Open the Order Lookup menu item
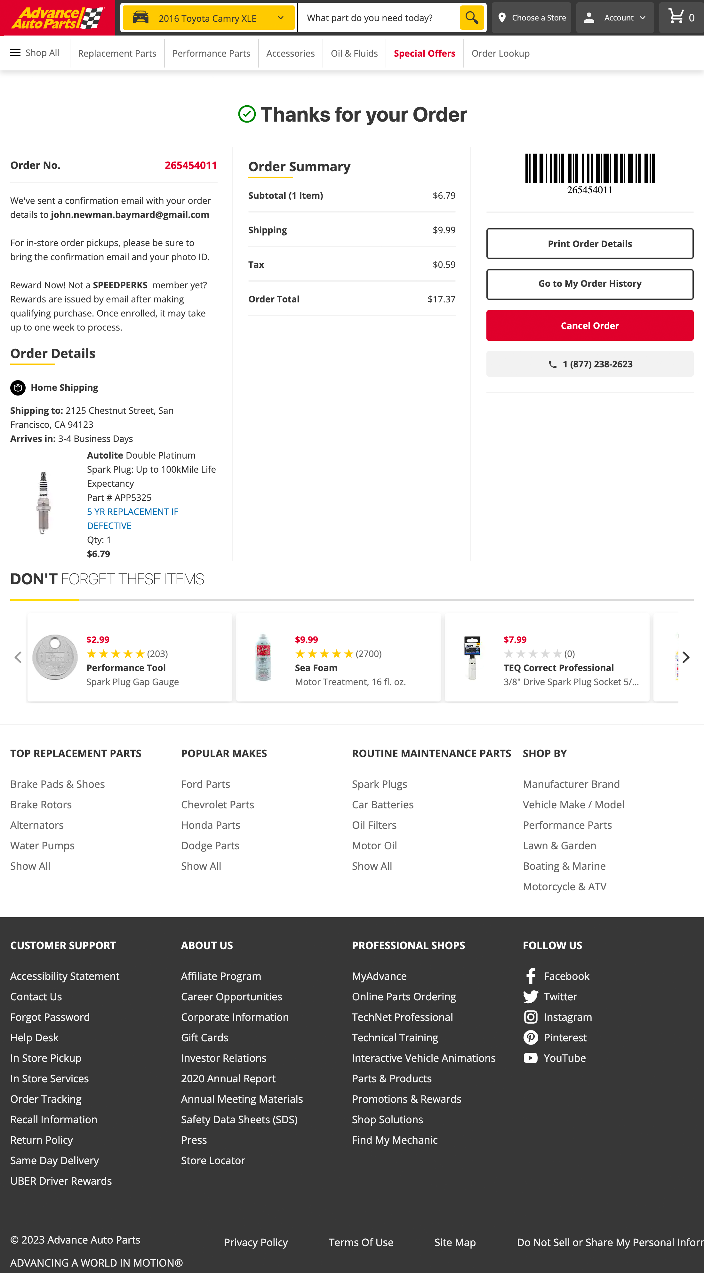This screenshot has width=704, height=1273. click(x=500, y=53)
